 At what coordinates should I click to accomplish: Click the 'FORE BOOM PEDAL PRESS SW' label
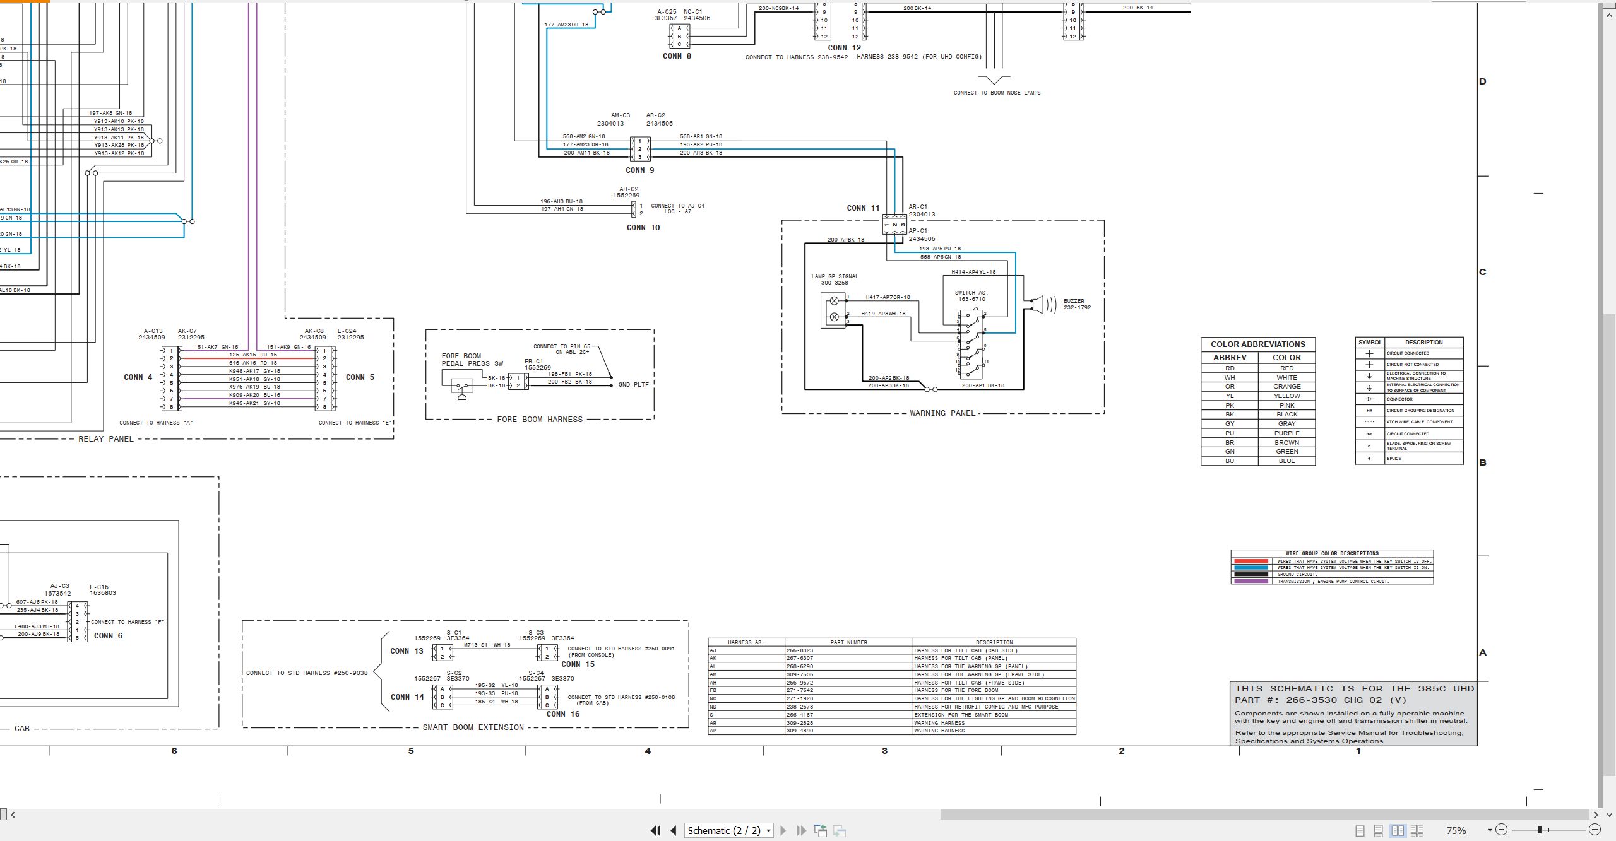tap(472, 360)
